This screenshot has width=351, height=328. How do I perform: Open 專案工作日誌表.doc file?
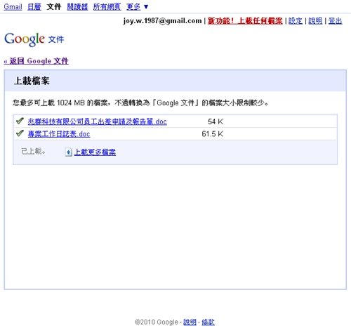point(59,134)
